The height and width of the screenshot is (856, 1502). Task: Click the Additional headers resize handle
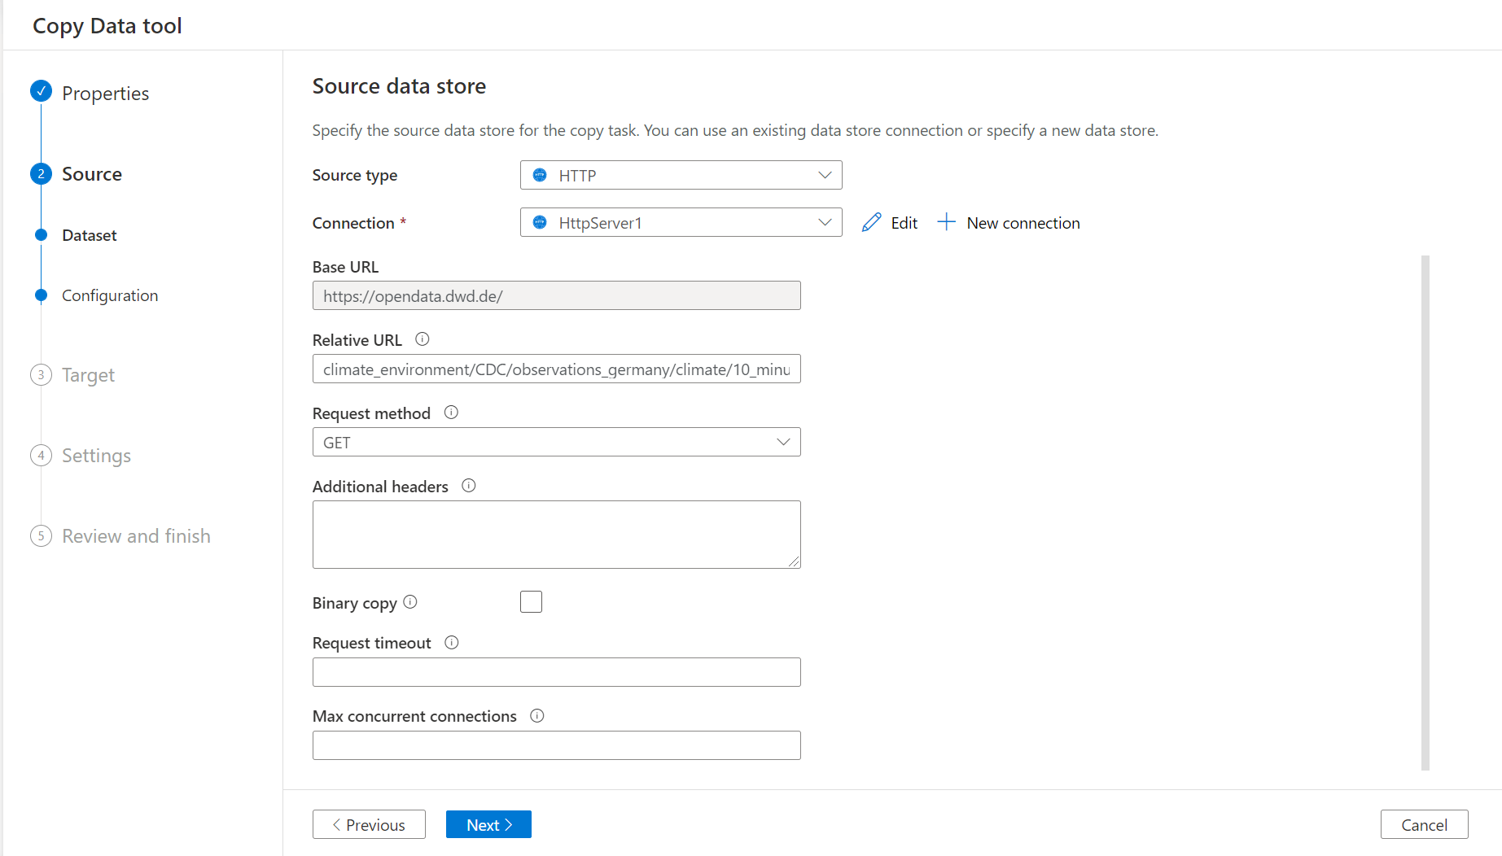(794, 561)
